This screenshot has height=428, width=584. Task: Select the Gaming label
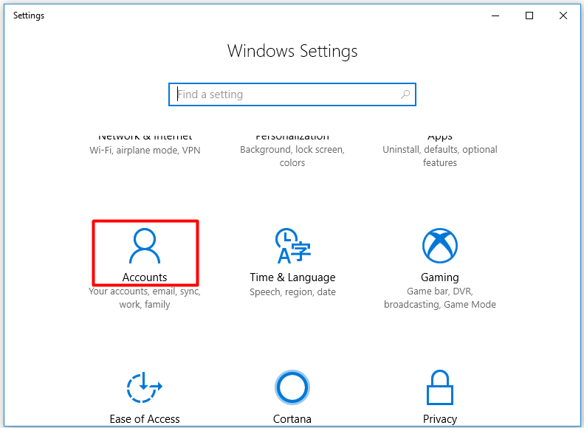click(x=440, y=277)
